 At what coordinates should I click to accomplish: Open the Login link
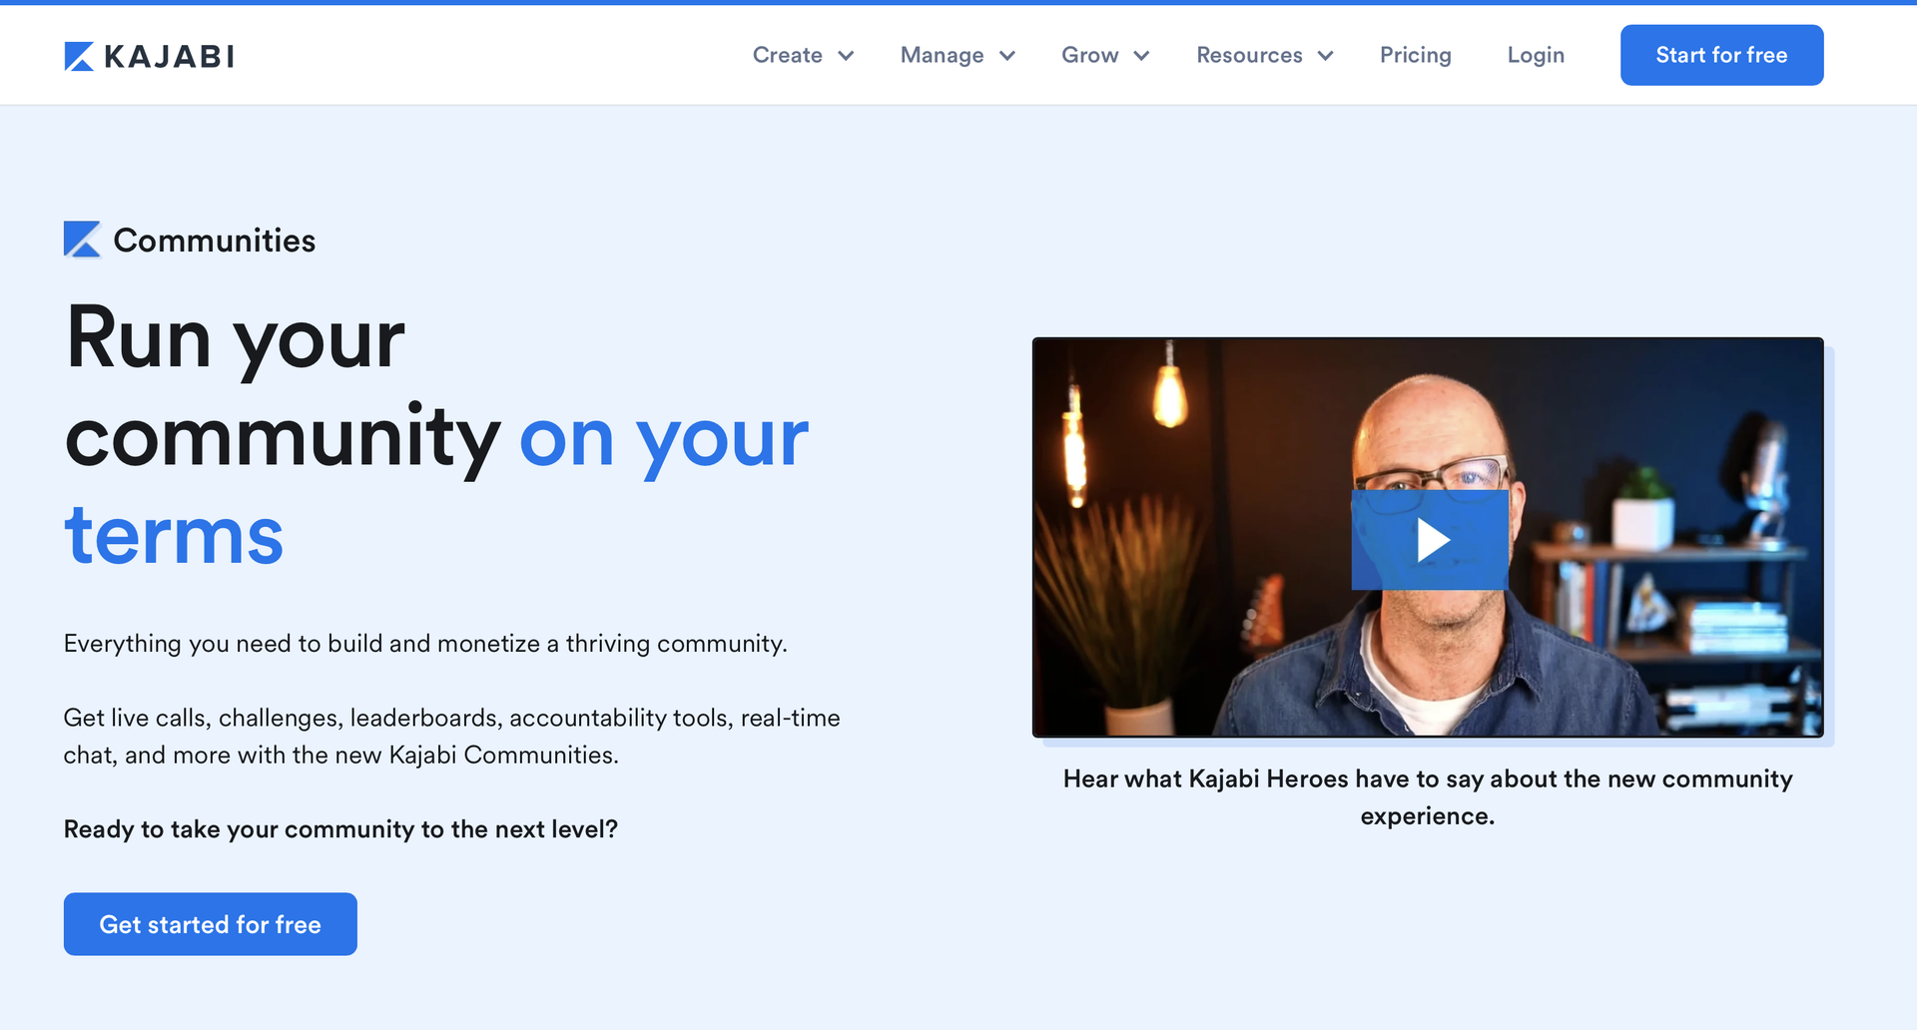1536,55
